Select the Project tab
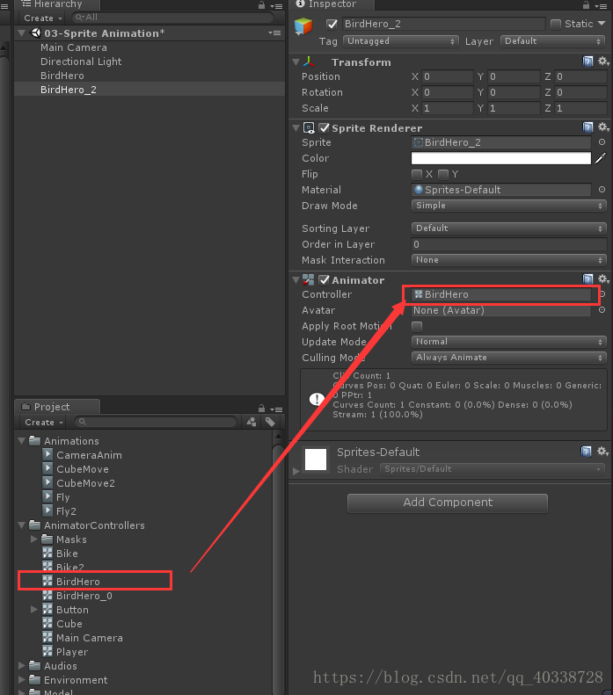The height and width of the screenshot is (695, 613). tap(51, 407)
